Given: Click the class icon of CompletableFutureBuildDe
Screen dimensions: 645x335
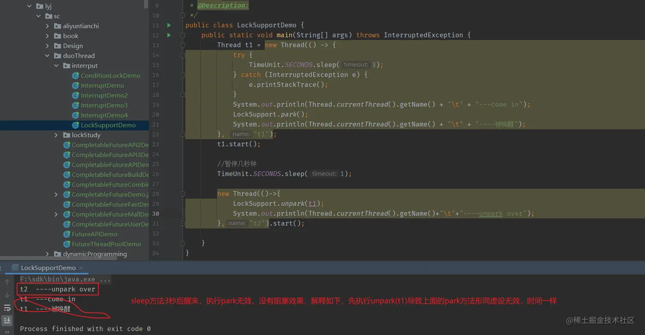Looking at the screenshot, I should (67, 175).
